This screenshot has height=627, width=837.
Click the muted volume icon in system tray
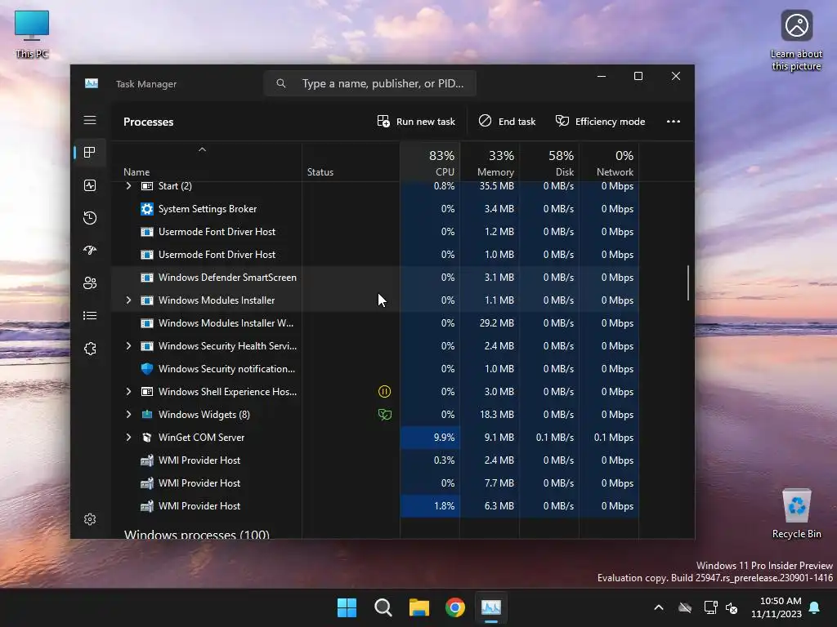click(x=732, y=607)
